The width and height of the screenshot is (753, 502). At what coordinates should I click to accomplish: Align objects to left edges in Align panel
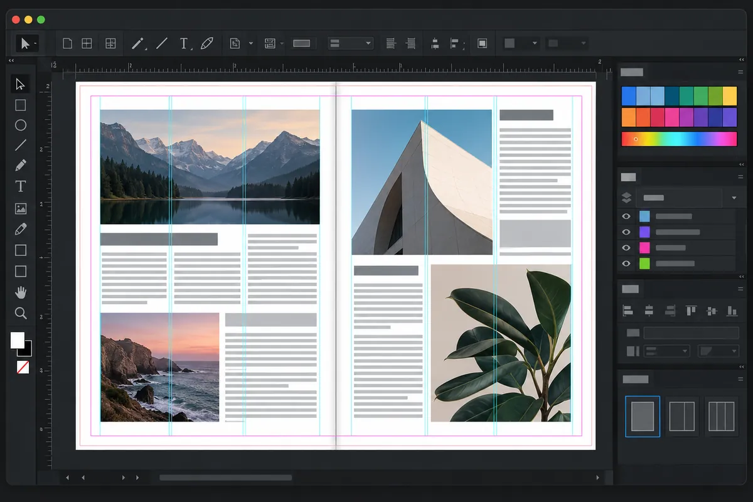click(627, 310)
